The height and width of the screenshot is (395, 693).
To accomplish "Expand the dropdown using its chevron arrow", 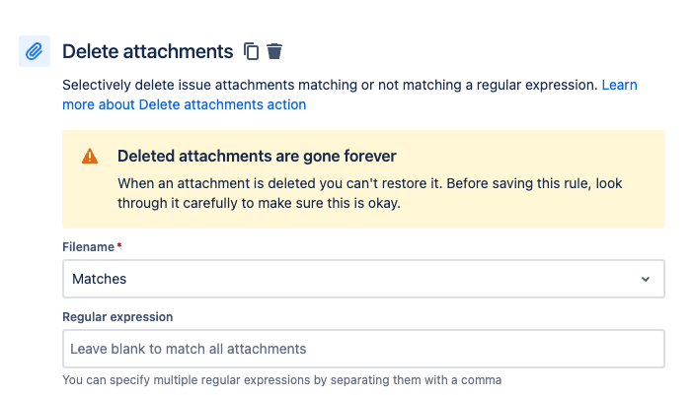I will point(646,279).
